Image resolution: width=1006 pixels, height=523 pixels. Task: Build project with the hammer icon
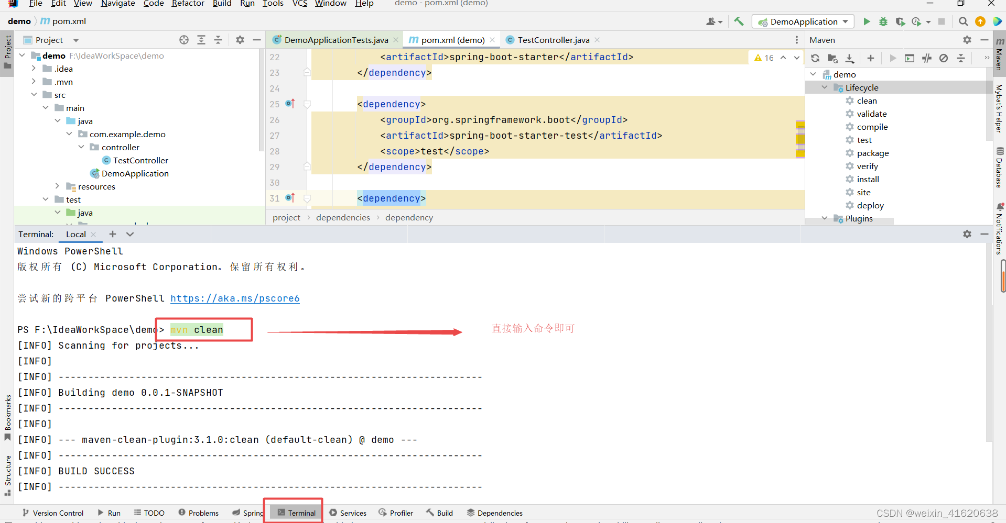(x=739, y=21)
